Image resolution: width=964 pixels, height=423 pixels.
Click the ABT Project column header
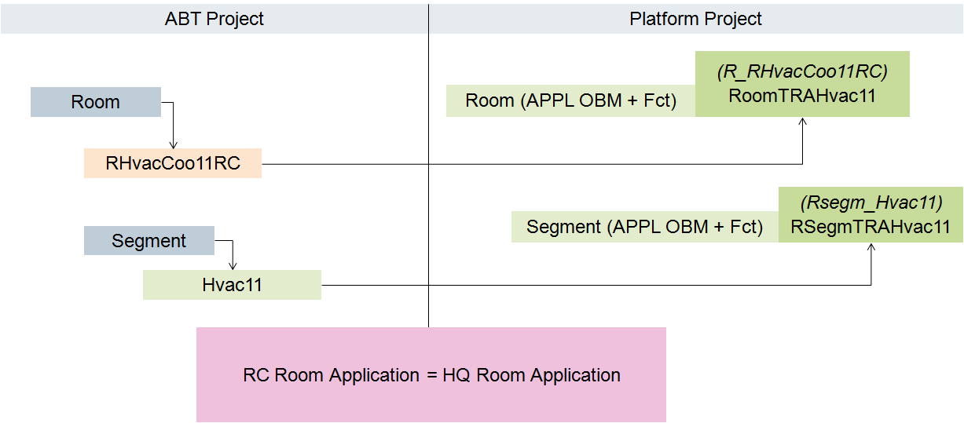point(214,19)
